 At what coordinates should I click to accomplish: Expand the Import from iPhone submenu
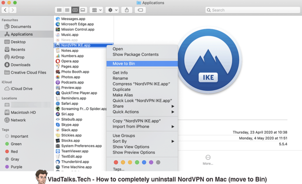pyautogui.click(x=142, y=127)
